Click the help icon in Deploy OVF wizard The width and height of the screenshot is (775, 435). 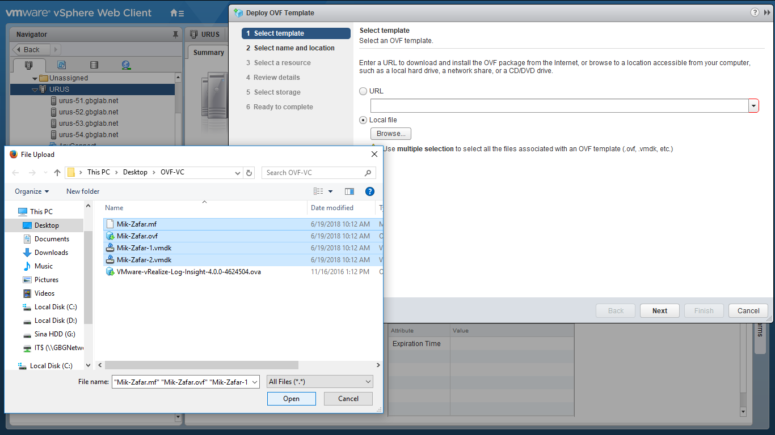coord(755,12)
